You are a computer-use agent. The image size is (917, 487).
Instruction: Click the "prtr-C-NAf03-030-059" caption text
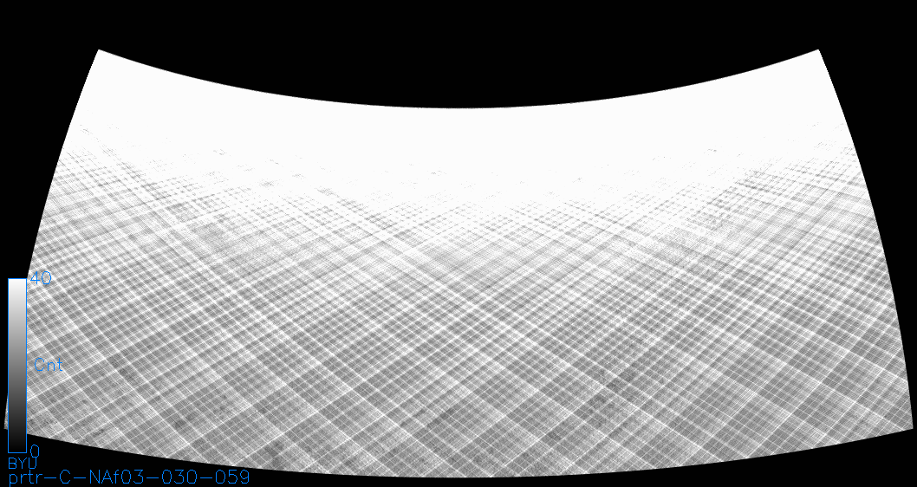pos(129,477)
